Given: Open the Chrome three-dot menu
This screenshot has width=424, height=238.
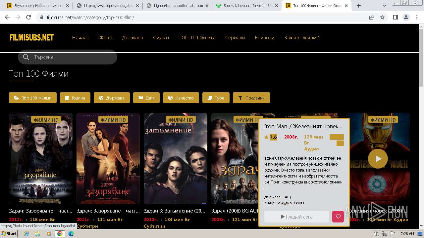Looking at the screenshot, I should coord(417,18).
